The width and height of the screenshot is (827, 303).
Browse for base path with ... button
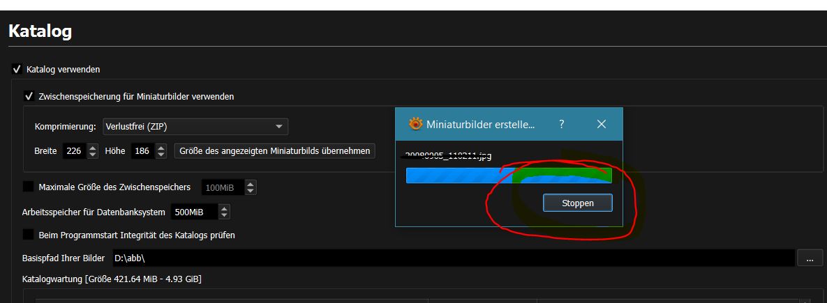tap(810, 258)
